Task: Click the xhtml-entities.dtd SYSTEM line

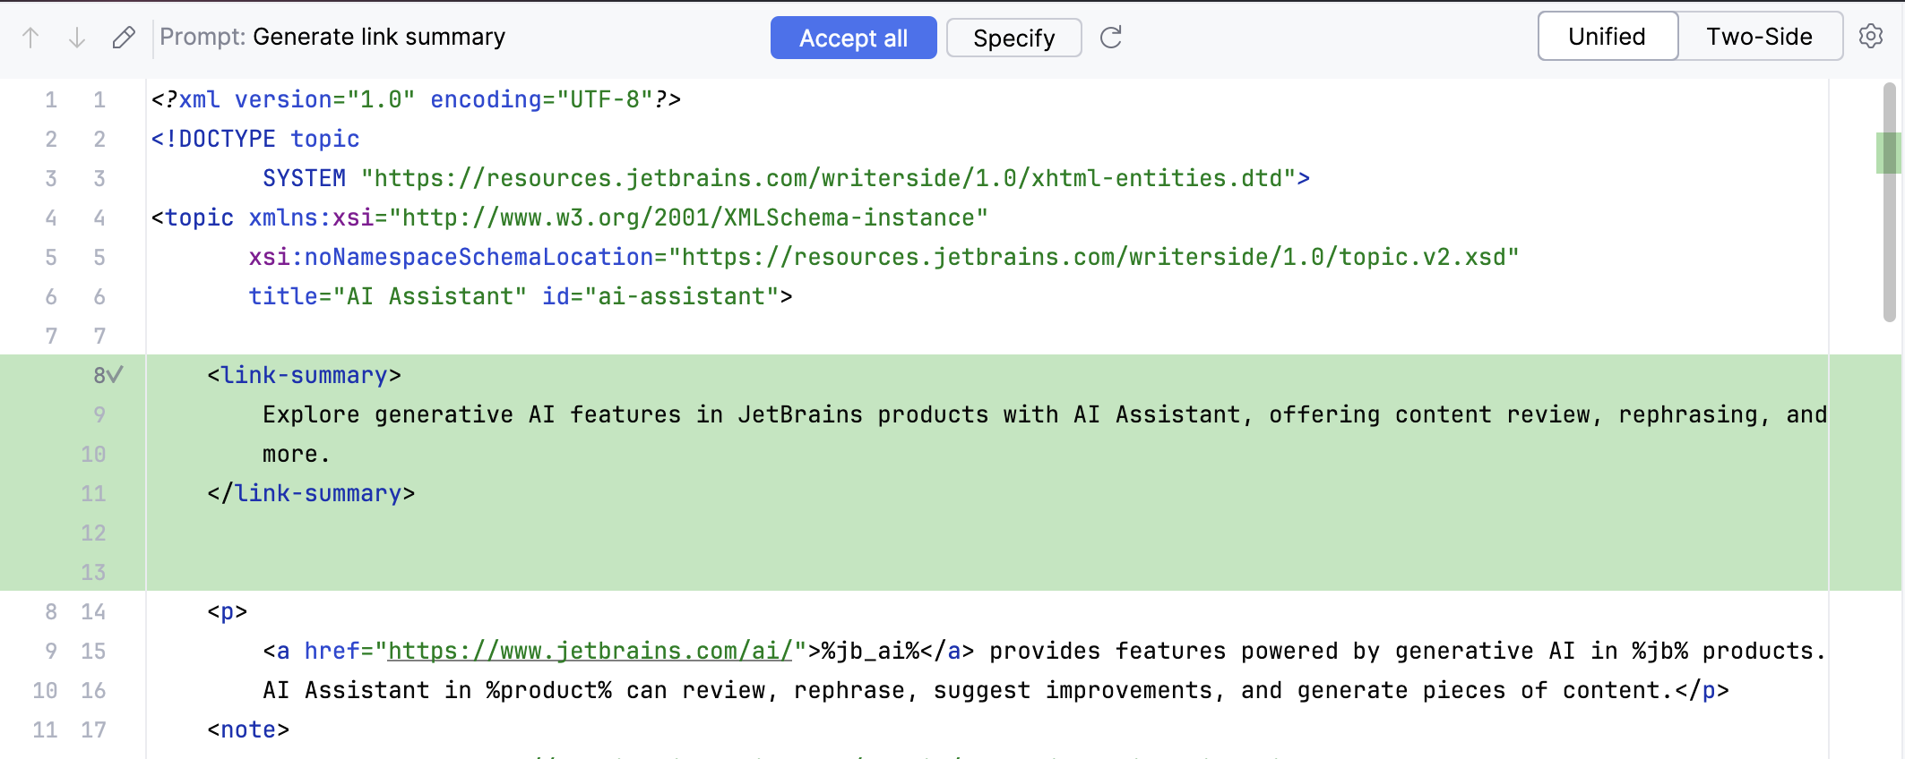Action: pos(787,178)
